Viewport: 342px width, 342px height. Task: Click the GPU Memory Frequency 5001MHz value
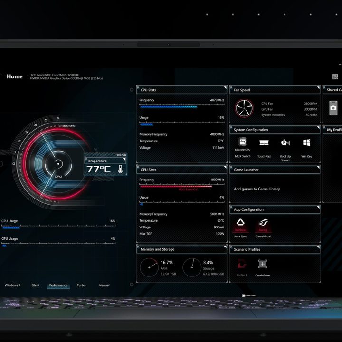pyautogui.click(x=217, y=214)
